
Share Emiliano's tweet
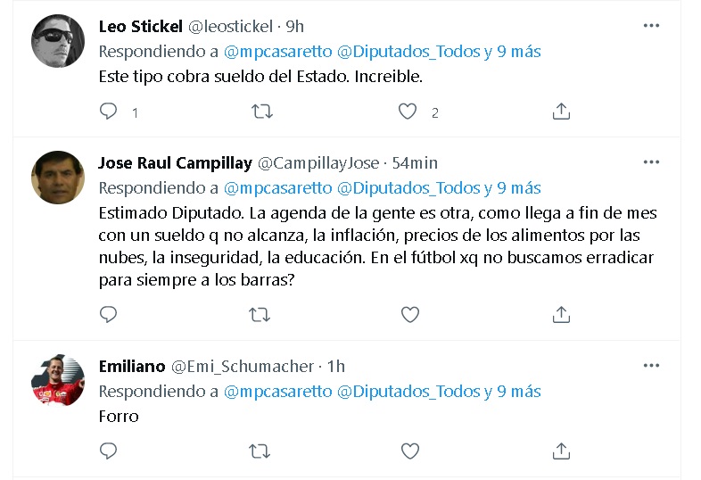pos(561,451)
